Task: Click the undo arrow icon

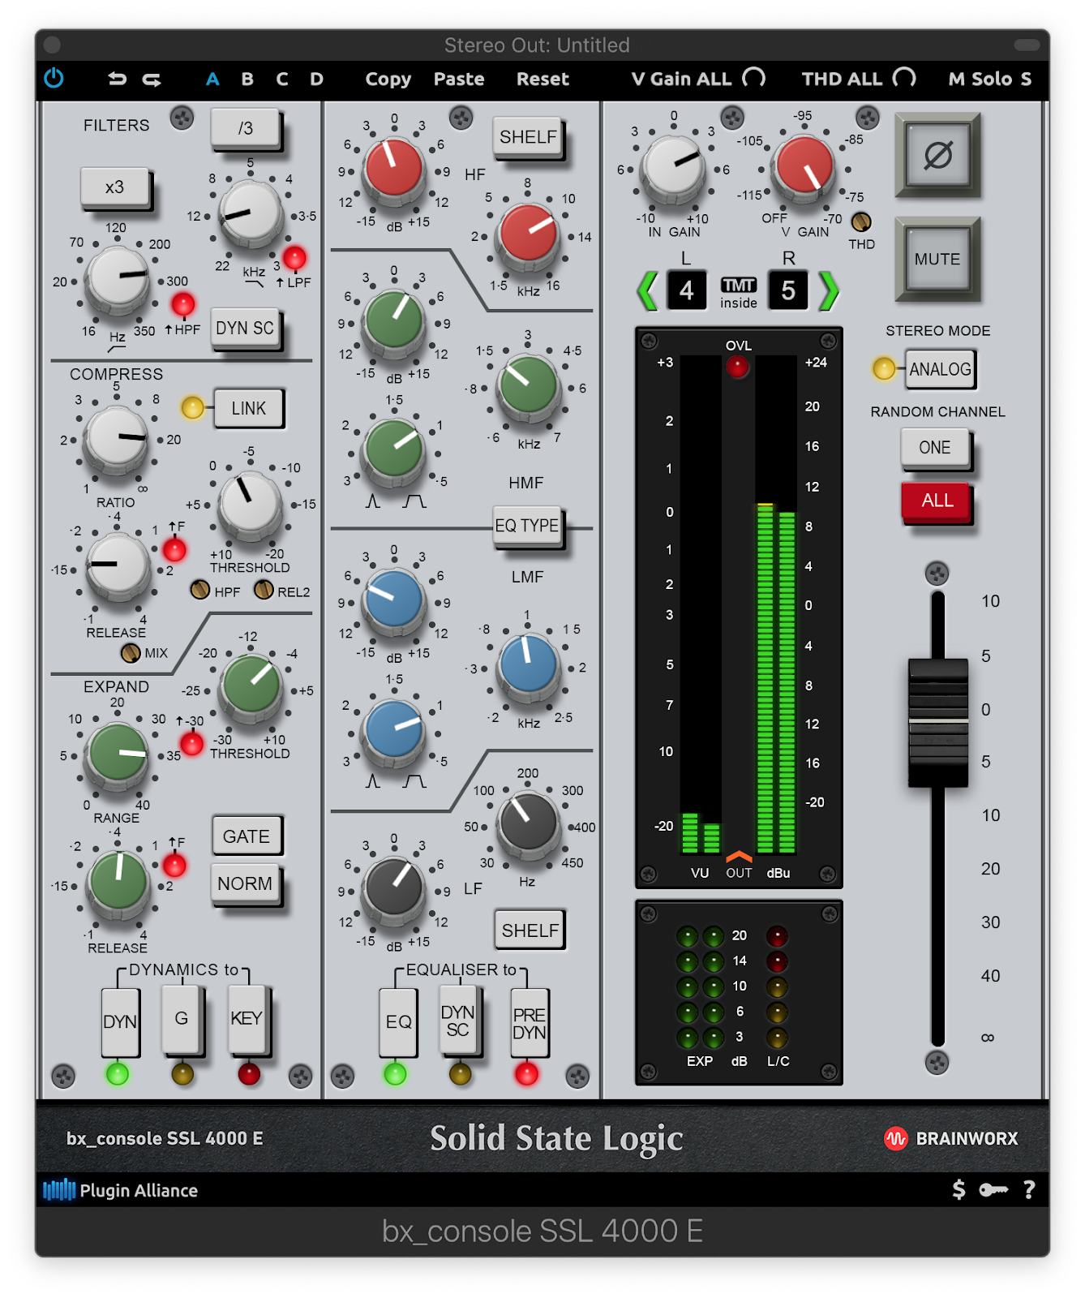Action: click(118, 79)
